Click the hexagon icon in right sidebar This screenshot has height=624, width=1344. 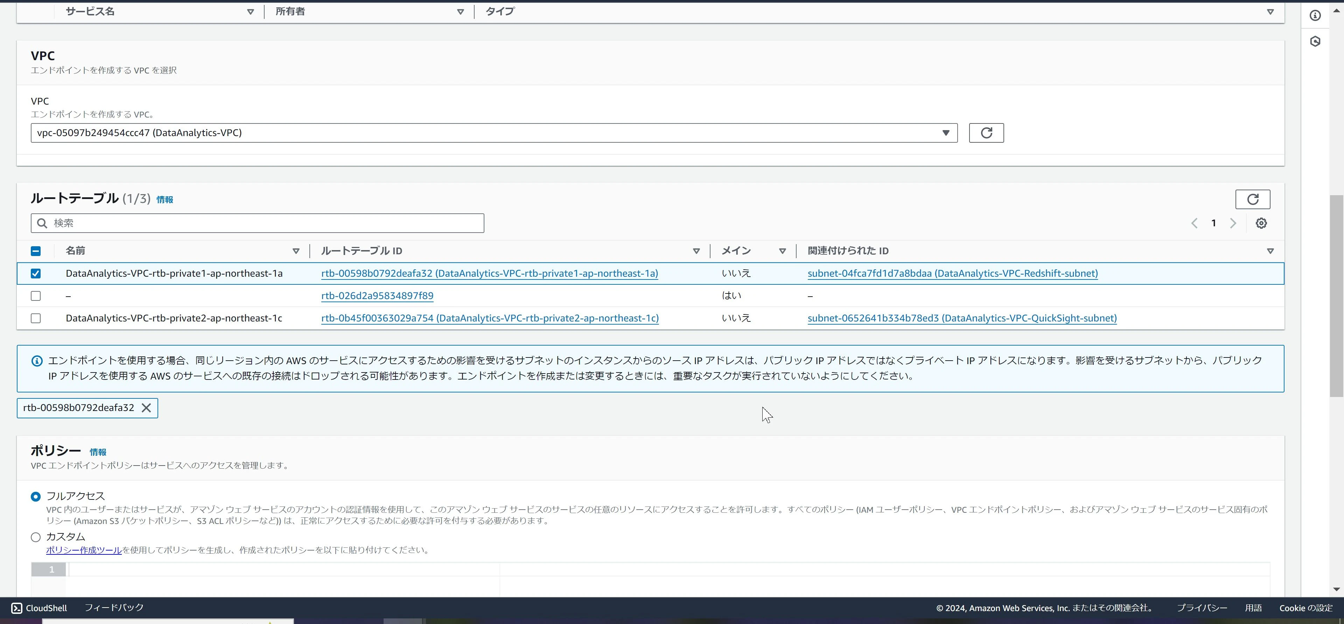(x=1315, y=42)
